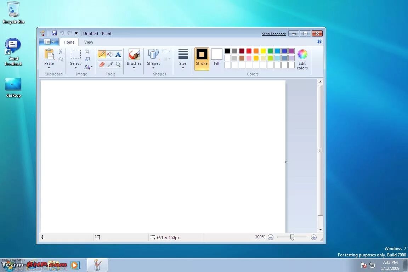Expand the Shapes dropdown arrow
This screenshot has height=272, width=408.
point(153,68)
